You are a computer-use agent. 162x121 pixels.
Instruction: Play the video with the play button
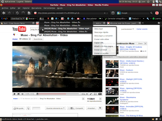pos(15,94)
